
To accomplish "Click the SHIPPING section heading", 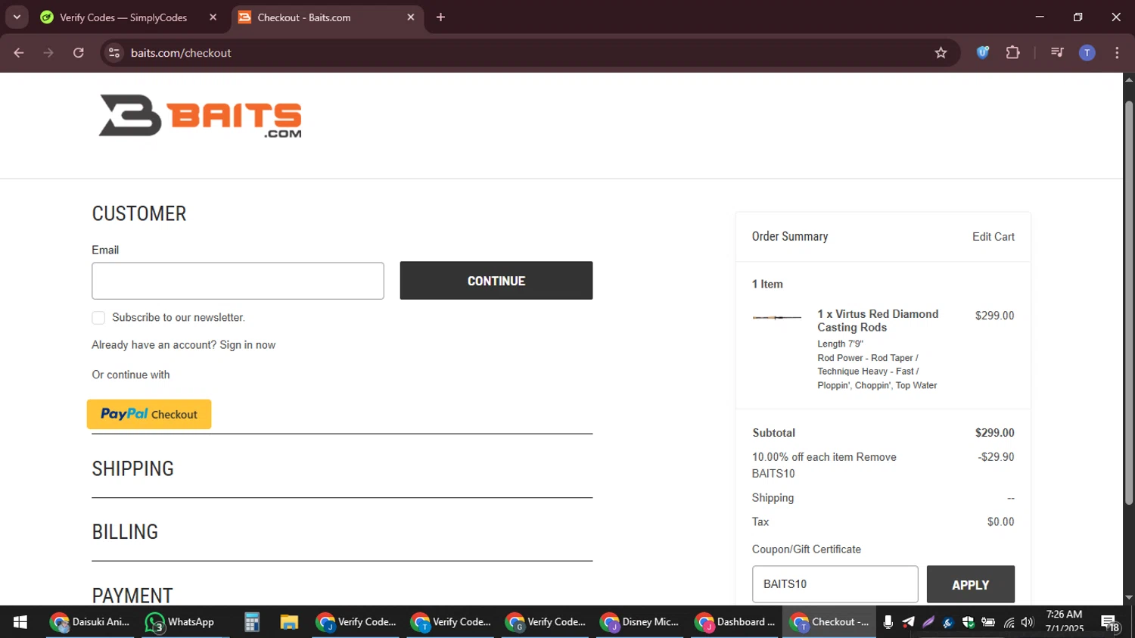I will point(133,468).
